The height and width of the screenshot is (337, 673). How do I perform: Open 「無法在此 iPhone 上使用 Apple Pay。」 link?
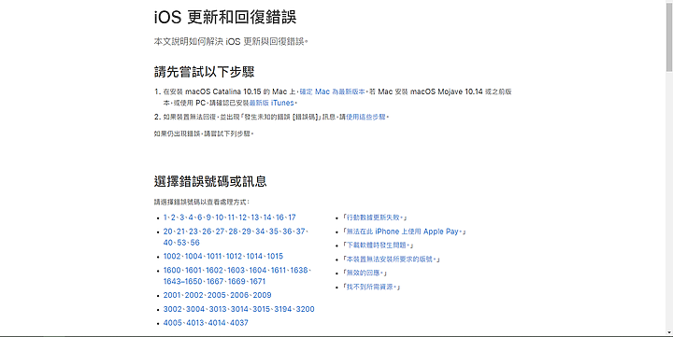[405, 232]
